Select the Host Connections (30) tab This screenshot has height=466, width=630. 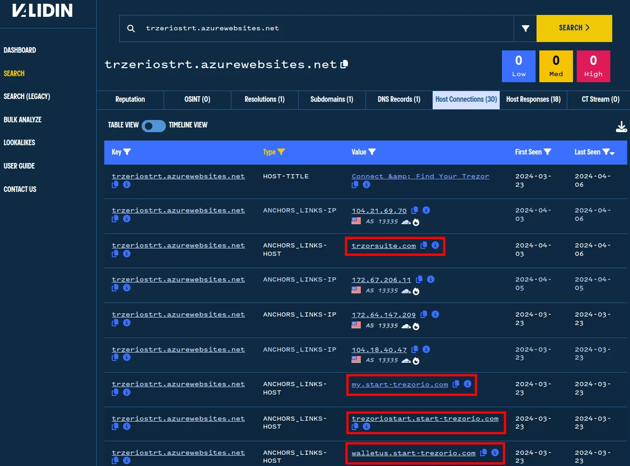point(466,99)
